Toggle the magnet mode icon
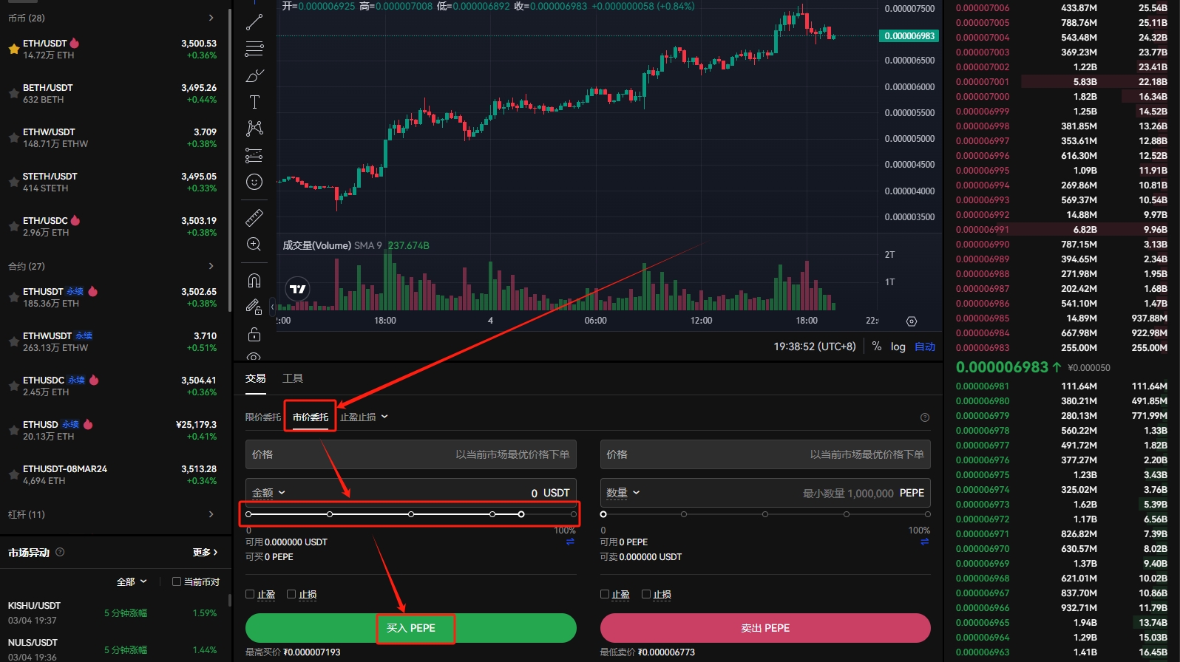The image size is (1180, 662). tap(254, 281)
